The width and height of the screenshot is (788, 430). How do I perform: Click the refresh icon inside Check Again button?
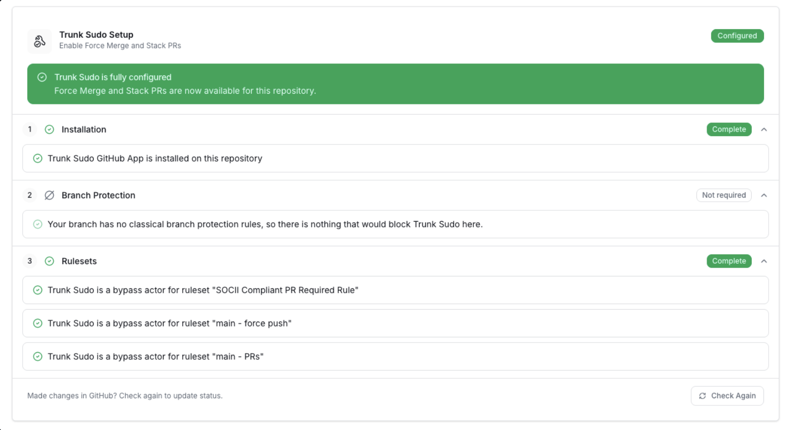[703, 396]
